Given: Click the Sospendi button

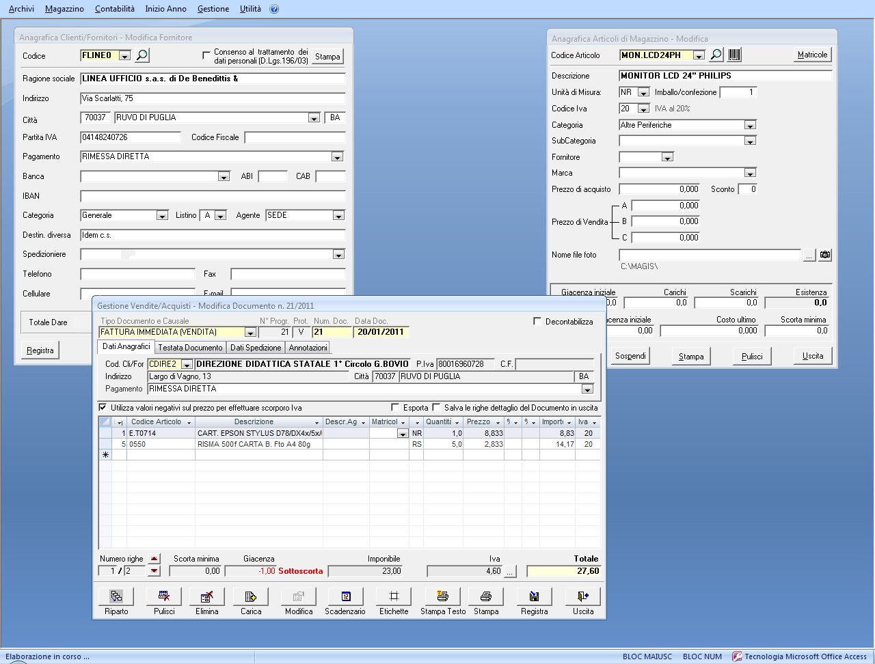Looking at the screenshot, I should (631, 356).
